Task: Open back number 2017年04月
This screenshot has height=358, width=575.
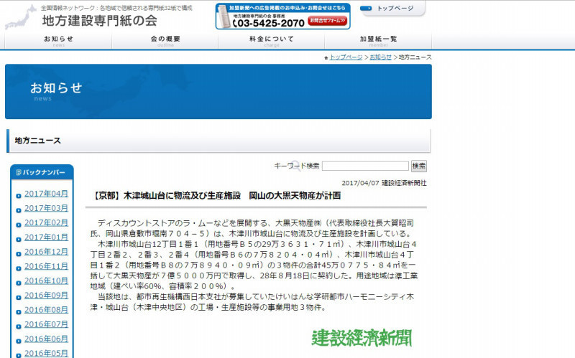Action: click(x=46, y=194)
